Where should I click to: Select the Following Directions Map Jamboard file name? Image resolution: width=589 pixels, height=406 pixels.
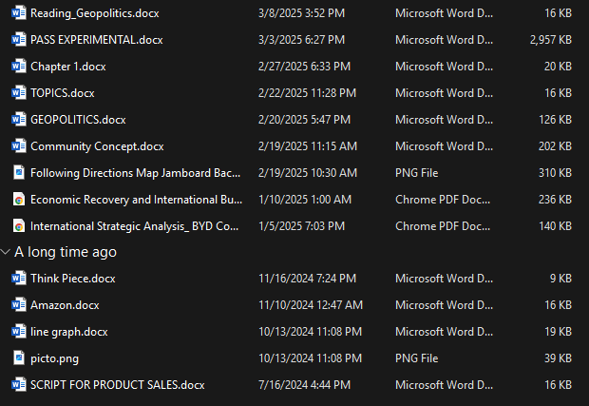135,173
